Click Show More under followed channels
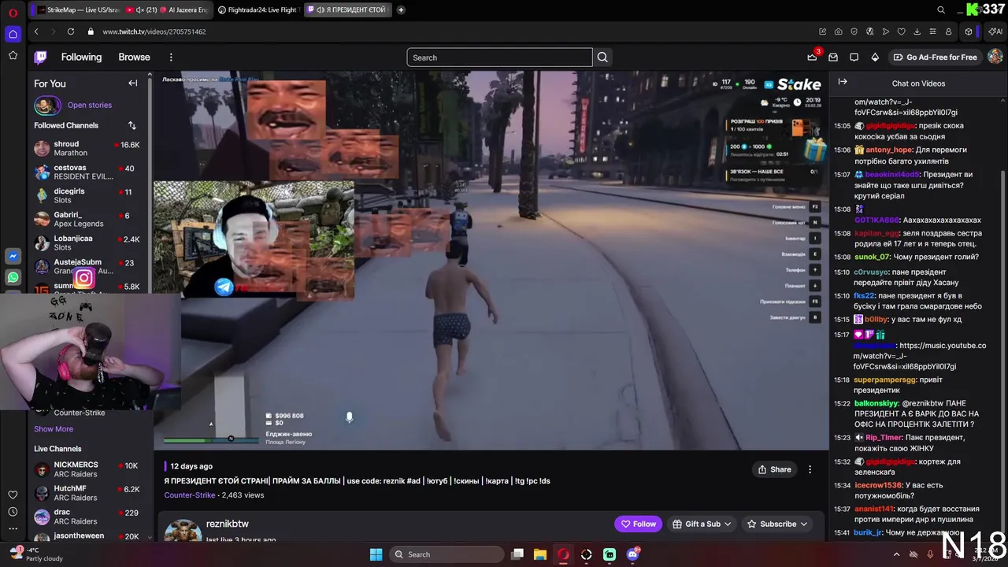 point(54,429)
